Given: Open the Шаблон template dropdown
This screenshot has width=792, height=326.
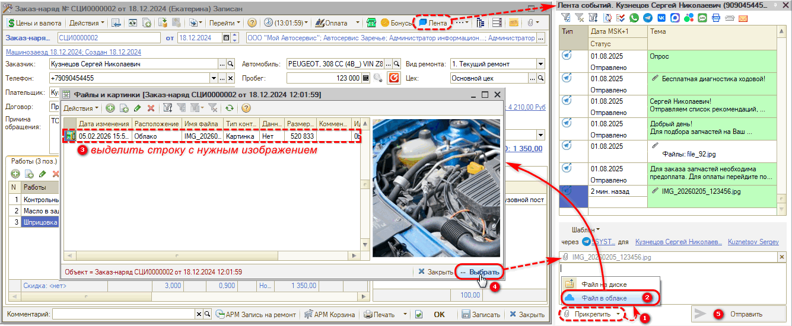Looking at the screenshot, I should coord(586,229).
